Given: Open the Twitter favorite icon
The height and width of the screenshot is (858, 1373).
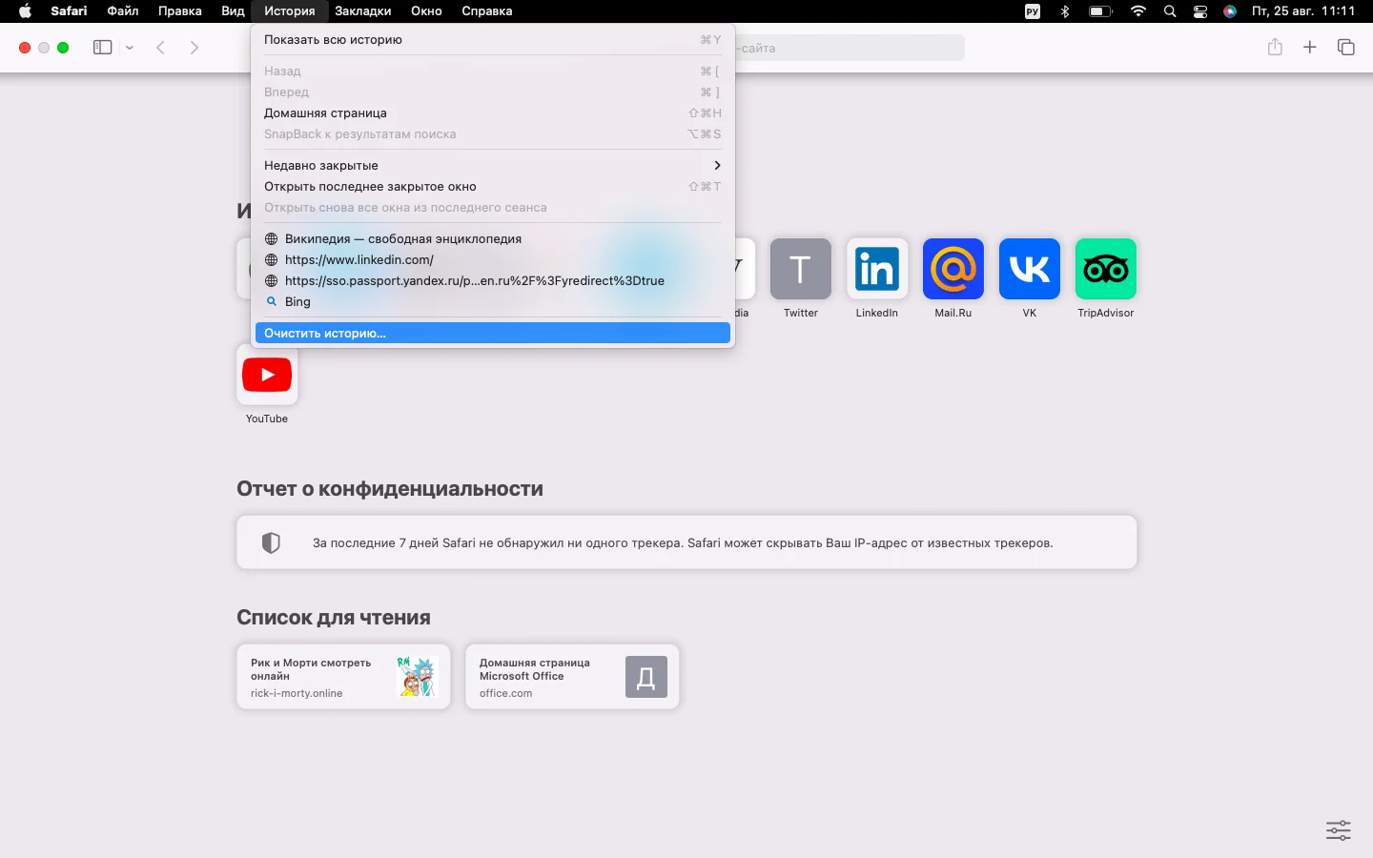Looking at the screenshot, I should (801, 269).
